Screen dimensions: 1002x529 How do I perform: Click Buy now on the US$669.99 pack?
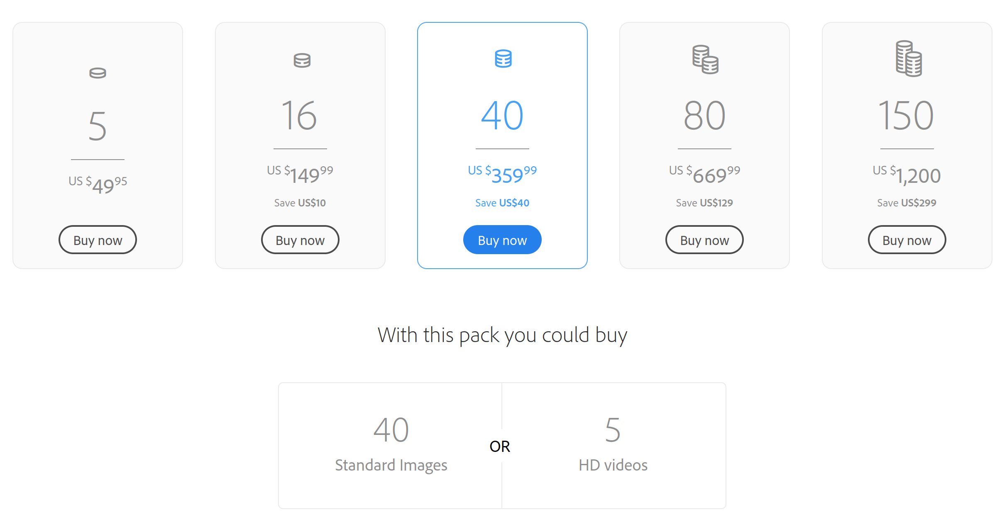click(x=704, y=240)
